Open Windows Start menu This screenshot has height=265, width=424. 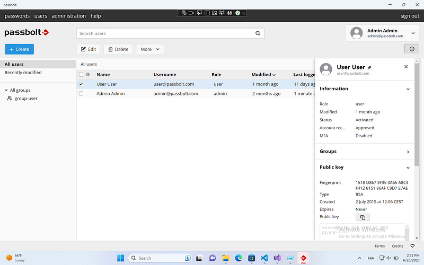coord(120,258)
